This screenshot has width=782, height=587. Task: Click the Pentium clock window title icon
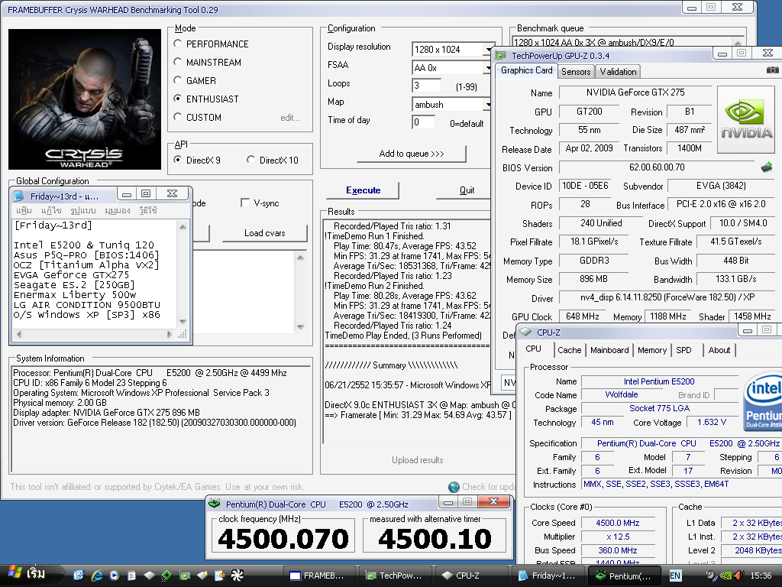tap(214, 504)
